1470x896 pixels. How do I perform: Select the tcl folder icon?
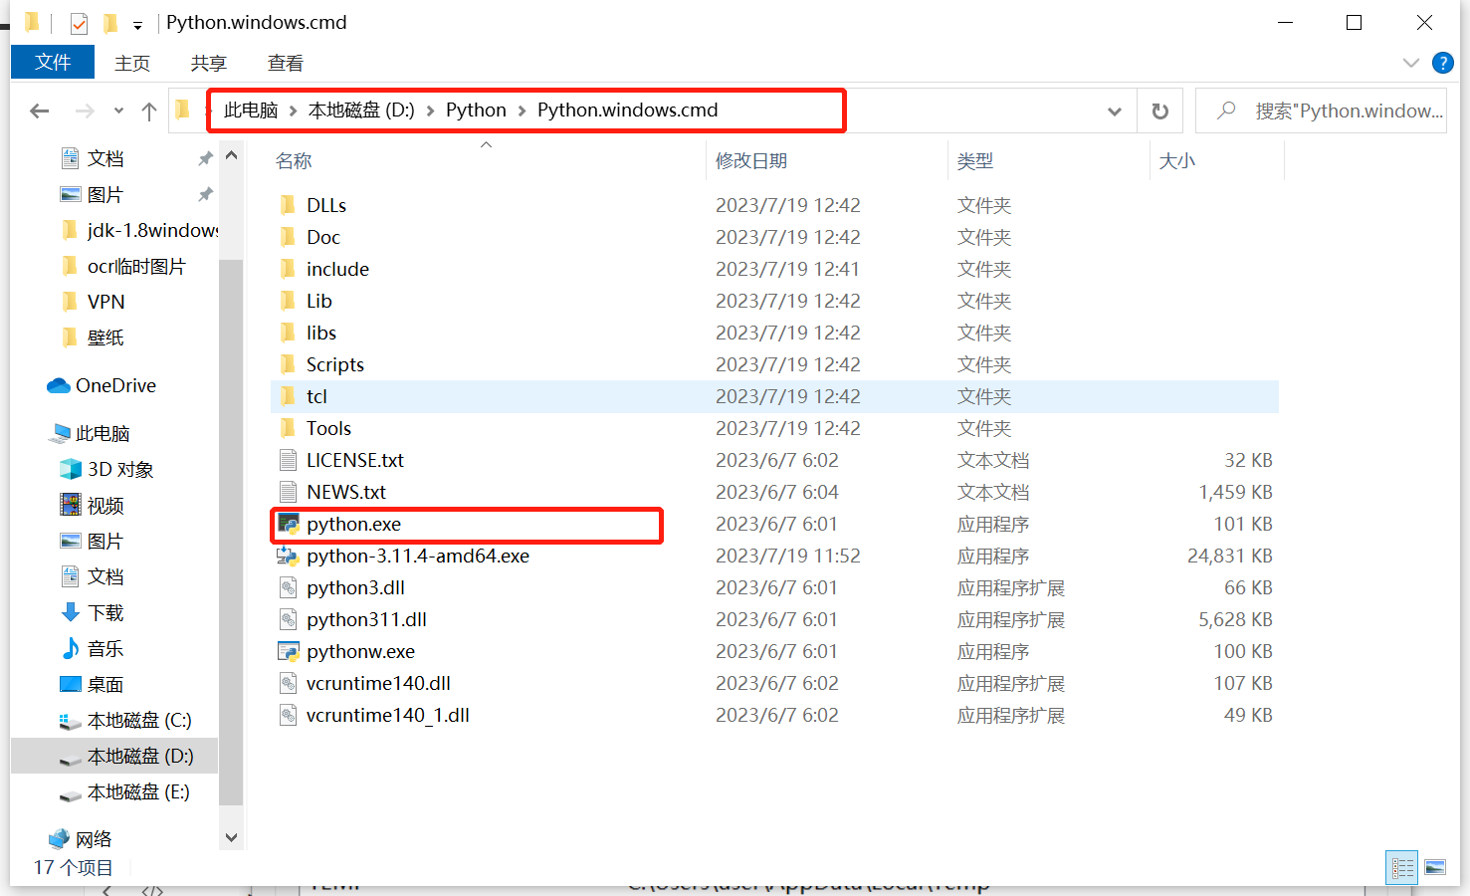coord(288,396)
